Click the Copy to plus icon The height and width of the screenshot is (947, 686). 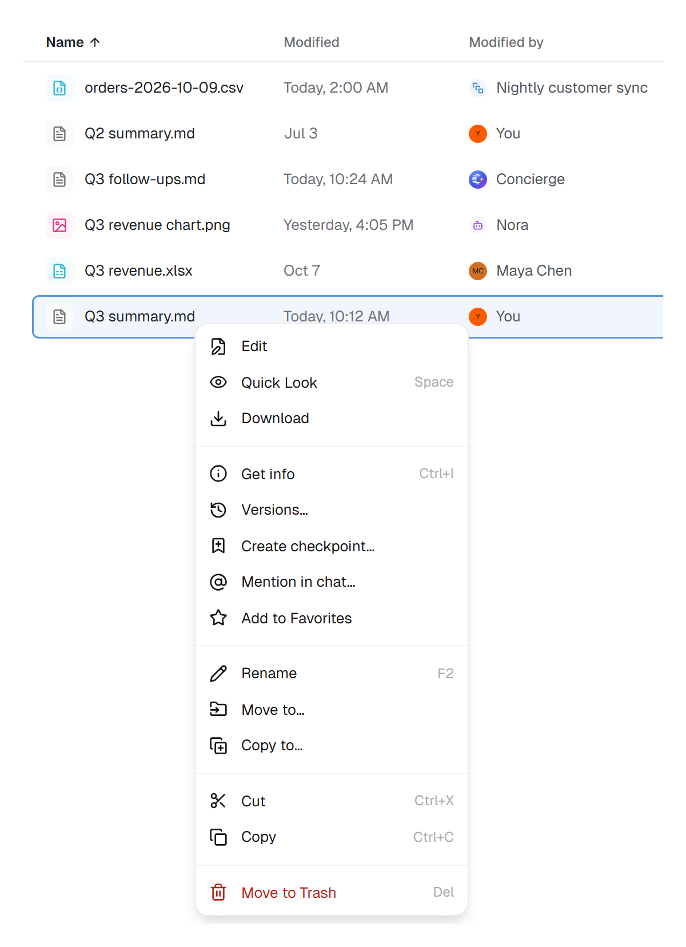tap(218, 746)
